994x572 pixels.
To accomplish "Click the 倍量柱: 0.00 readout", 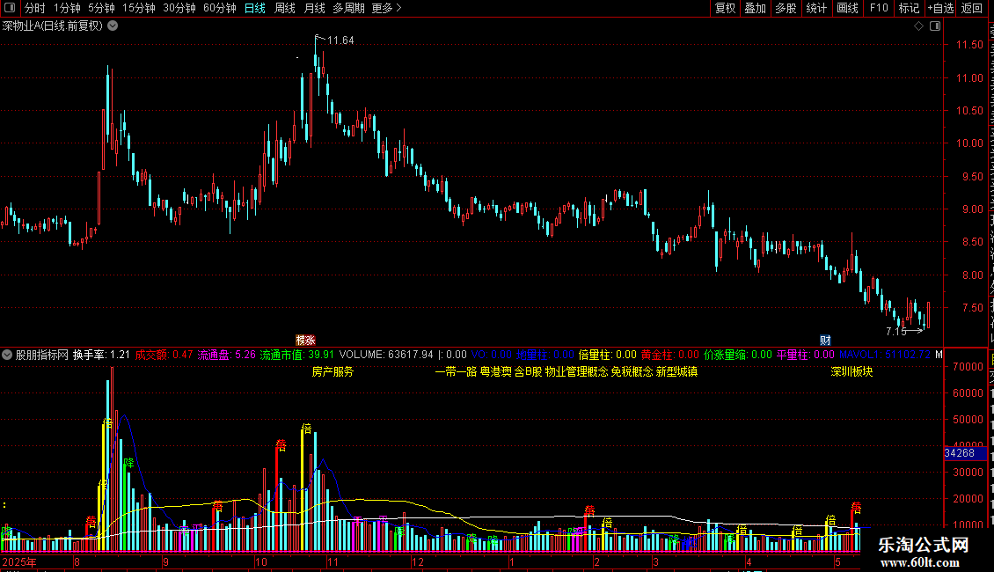I will (x=607, y=356).
